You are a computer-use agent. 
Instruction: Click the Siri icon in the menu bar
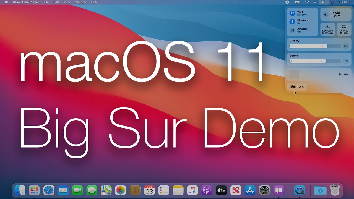tap(332, 2)
